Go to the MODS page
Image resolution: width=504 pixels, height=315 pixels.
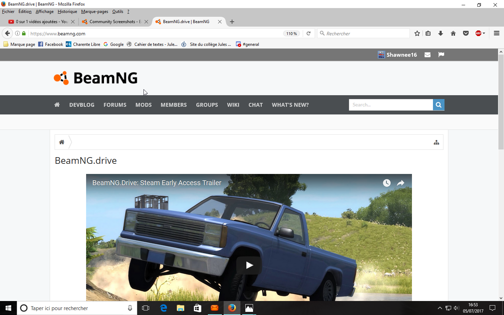(143, 105)
